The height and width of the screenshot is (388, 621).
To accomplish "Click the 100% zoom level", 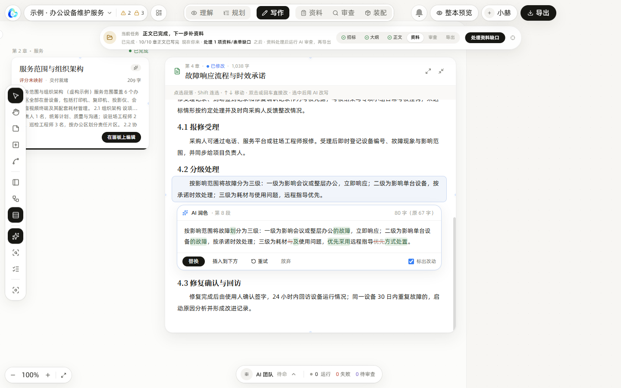I will click(30, 375).
